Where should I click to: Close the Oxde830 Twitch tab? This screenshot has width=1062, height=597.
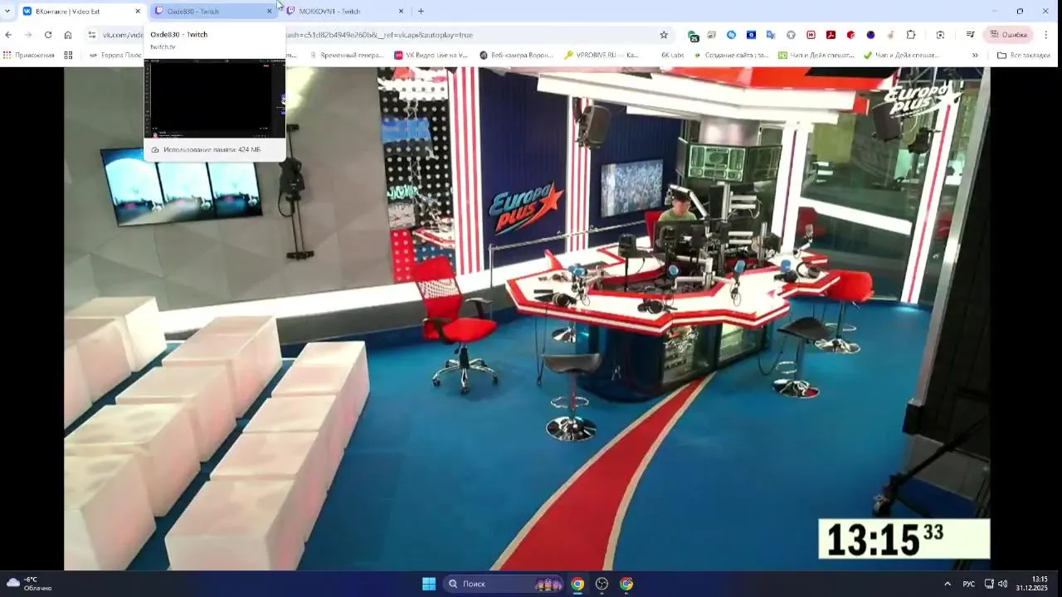[269, 12]
